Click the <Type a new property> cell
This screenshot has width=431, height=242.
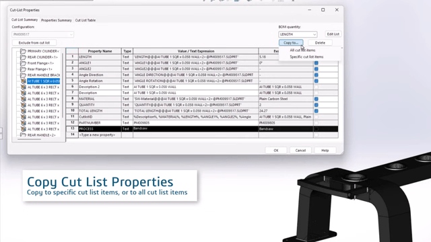coord(100,135)
